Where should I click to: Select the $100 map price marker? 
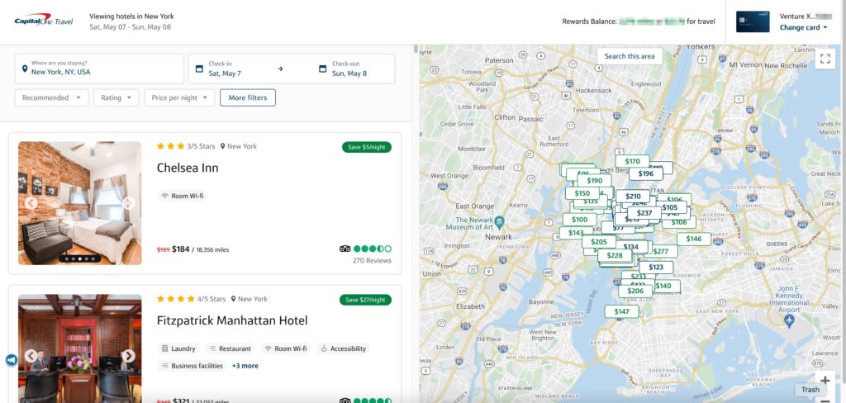(579, 220)
